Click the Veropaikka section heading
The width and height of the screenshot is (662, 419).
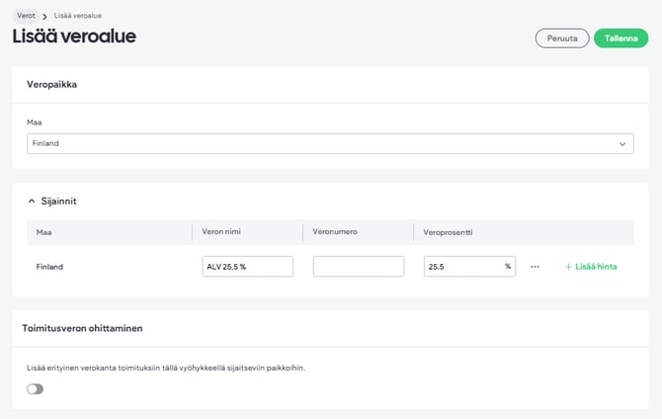click(x=51, y=84)
